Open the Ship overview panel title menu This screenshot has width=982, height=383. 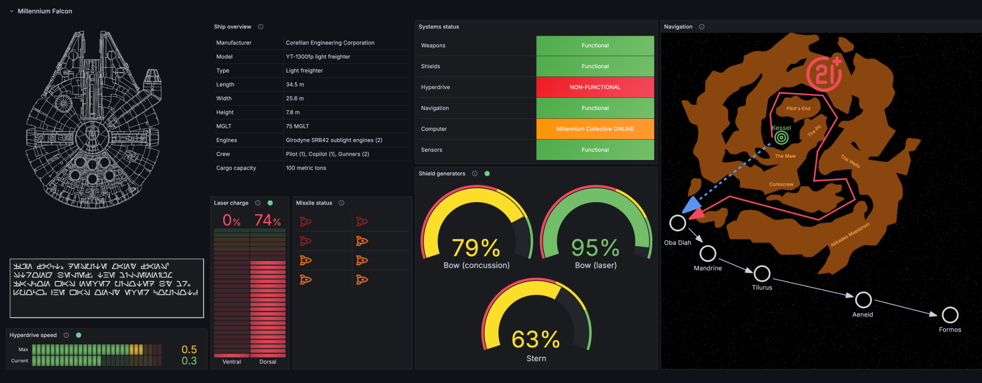coord(232,27)
